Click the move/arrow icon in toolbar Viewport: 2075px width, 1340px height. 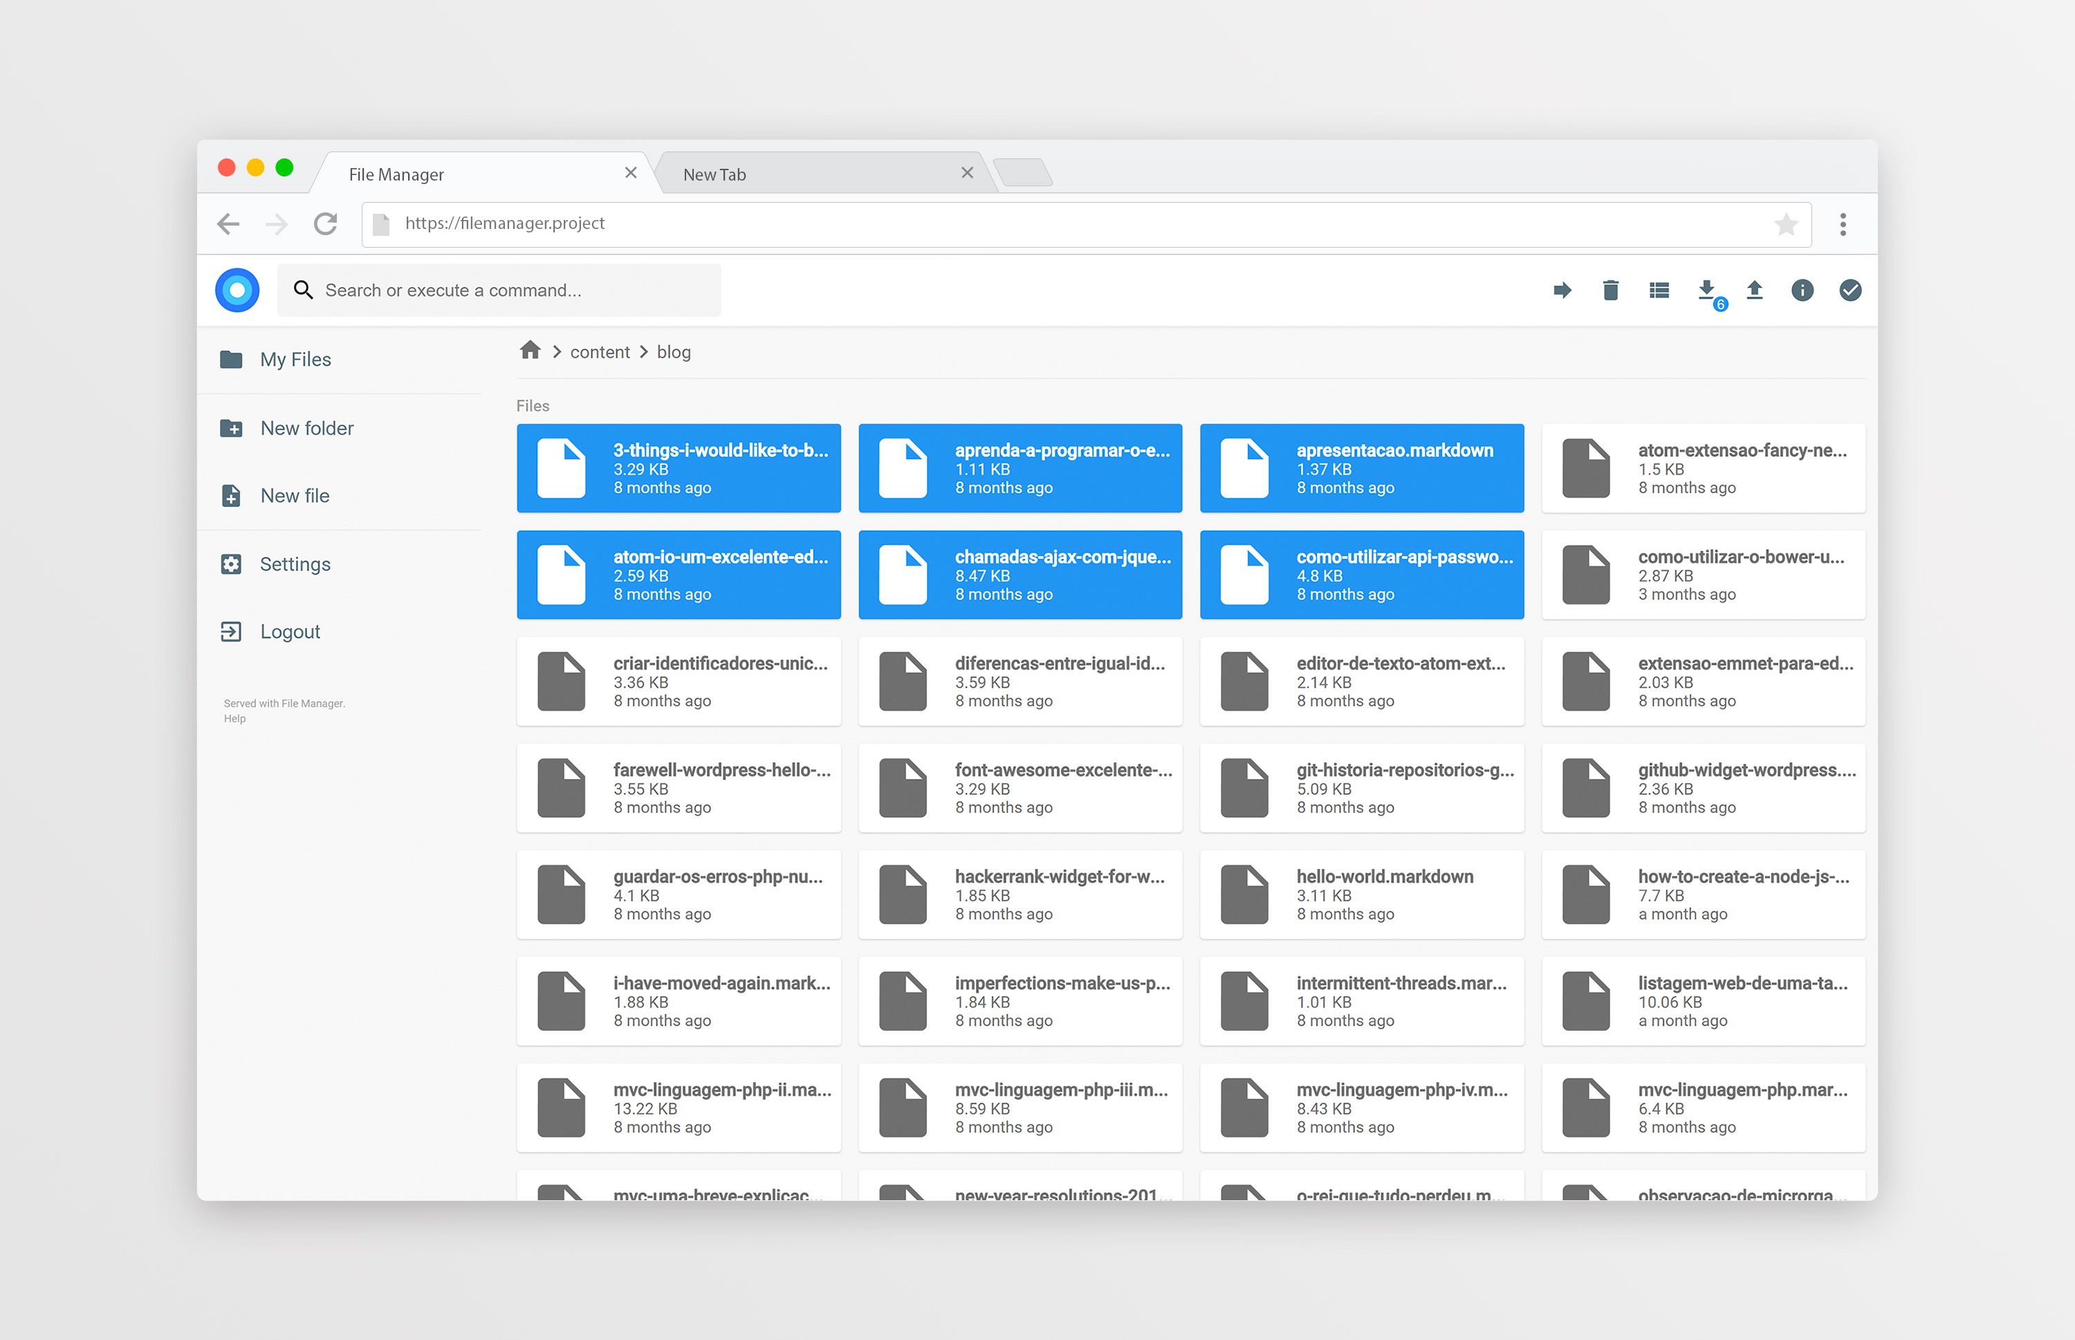1564,291
